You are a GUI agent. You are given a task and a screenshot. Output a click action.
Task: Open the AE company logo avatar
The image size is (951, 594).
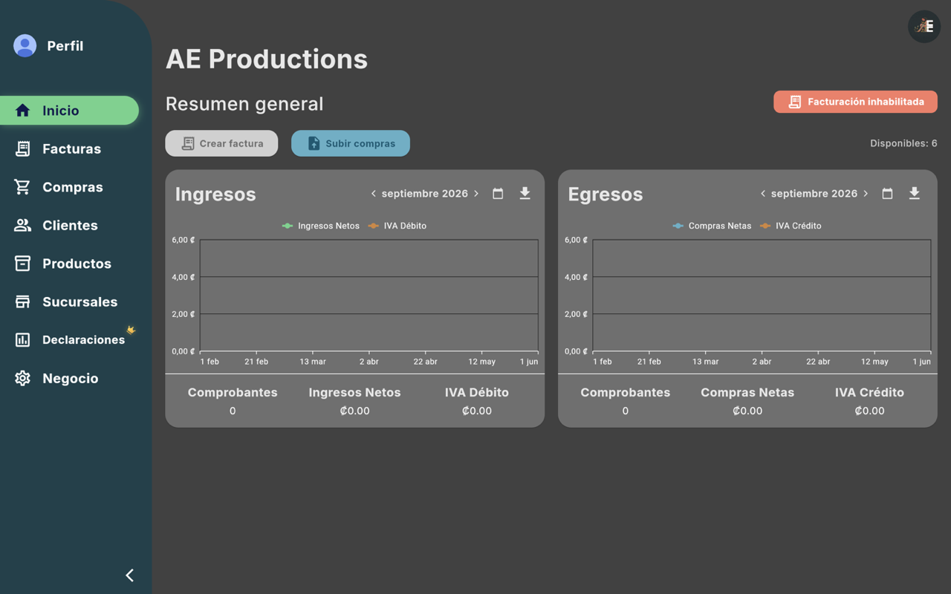[924, 27]
